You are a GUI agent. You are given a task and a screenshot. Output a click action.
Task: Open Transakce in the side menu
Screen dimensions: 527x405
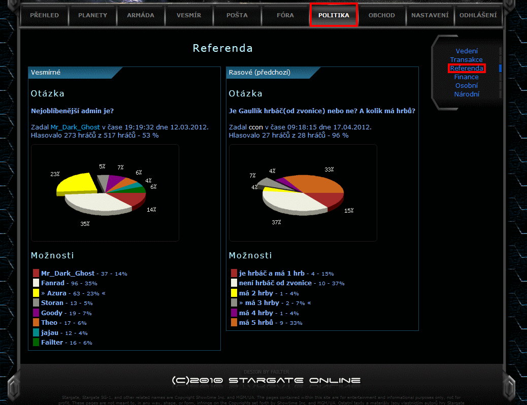[467, 60]
